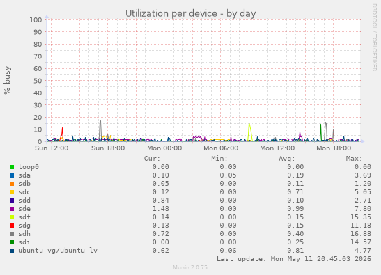Viewport: 381px width, 275px height.
Task: Click the % busy y-axis label
Action: [7, 80]
